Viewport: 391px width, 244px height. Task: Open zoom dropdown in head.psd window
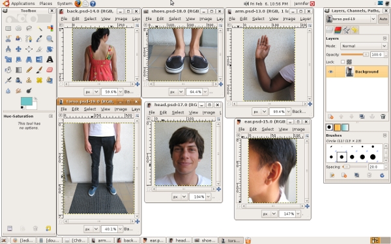(209, 197)
